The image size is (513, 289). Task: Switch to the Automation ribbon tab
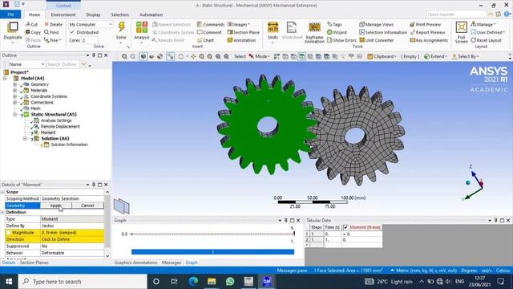(151, 14)
